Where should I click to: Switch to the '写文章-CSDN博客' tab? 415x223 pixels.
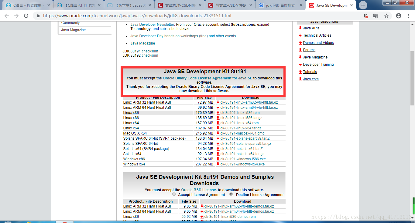[230, 5]
